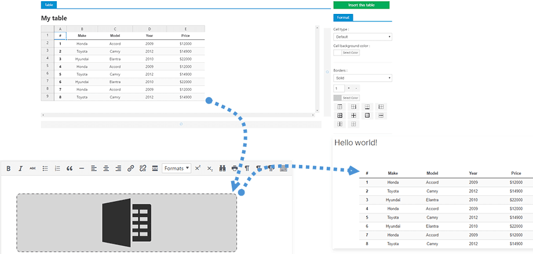Click the border width input field

tap(339, 88)
